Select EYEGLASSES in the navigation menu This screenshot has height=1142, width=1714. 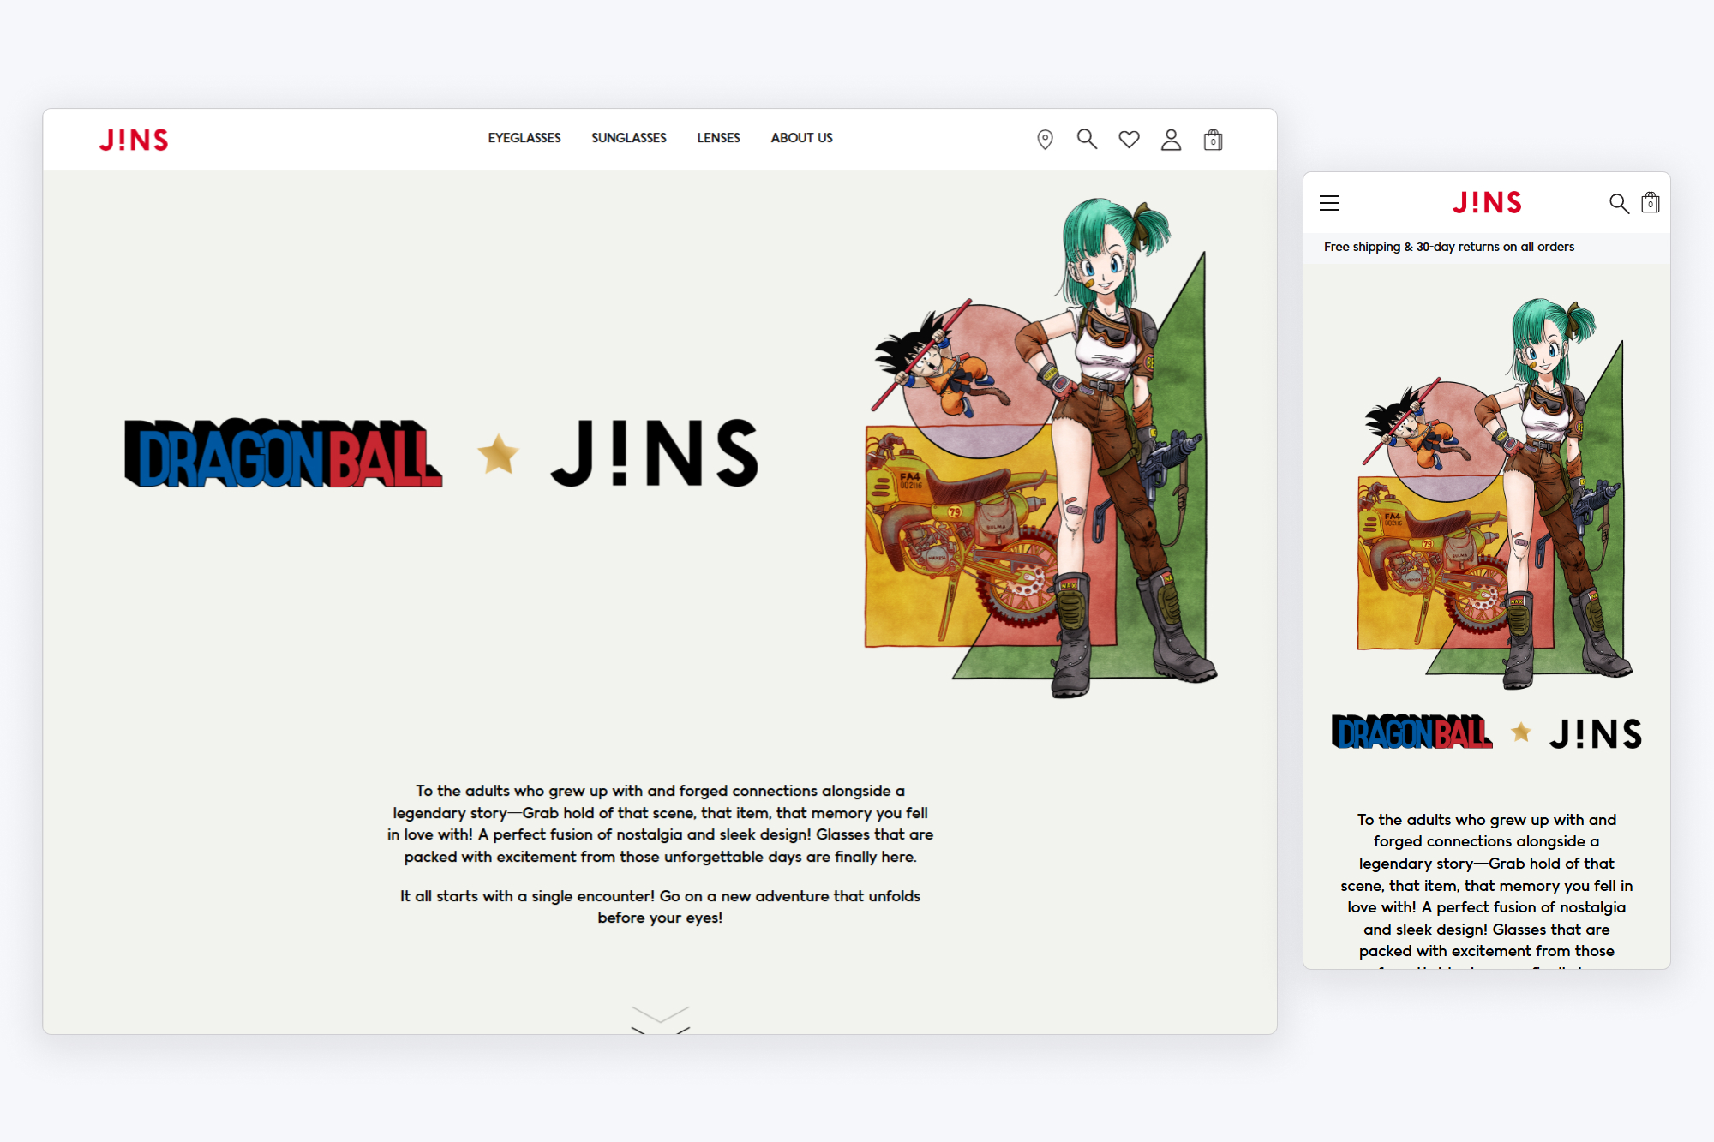[524, 138]
